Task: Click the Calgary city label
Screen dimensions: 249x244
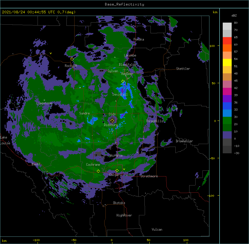Action: point(116,175)
